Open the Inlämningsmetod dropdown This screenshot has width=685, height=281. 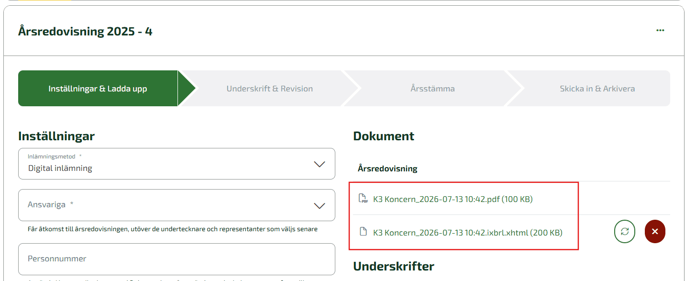click(177, 164)
